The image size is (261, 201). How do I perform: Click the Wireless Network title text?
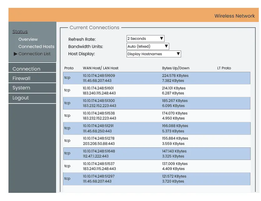click(x=234, y=16)
